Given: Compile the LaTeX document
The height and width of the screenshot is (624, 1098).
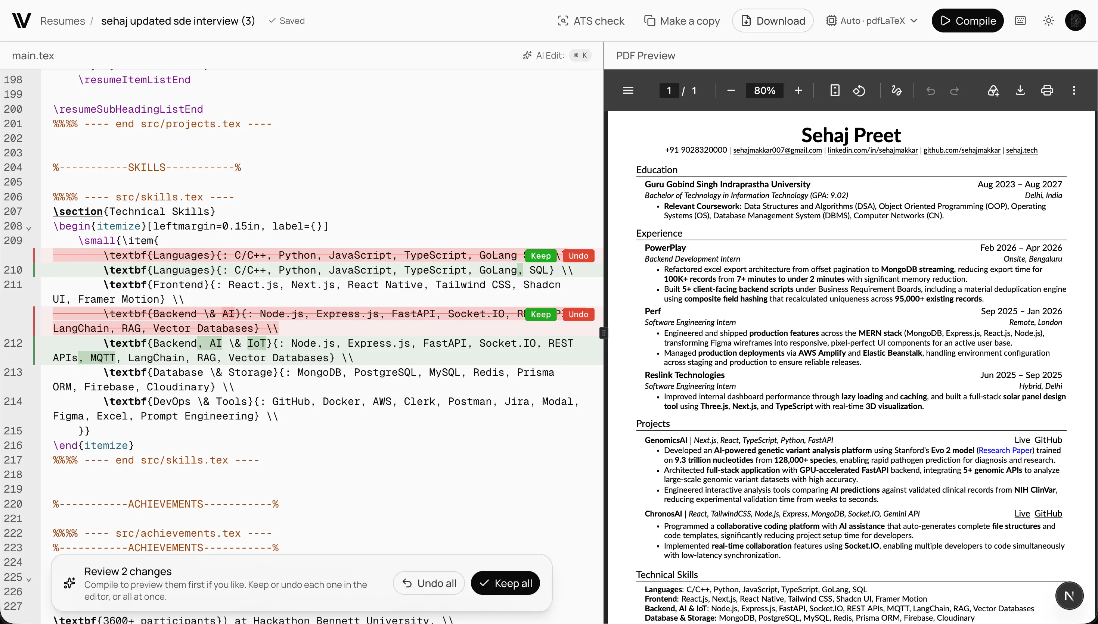Looking at the screenshot, I should pyautogui.click(x=967, y=21).
